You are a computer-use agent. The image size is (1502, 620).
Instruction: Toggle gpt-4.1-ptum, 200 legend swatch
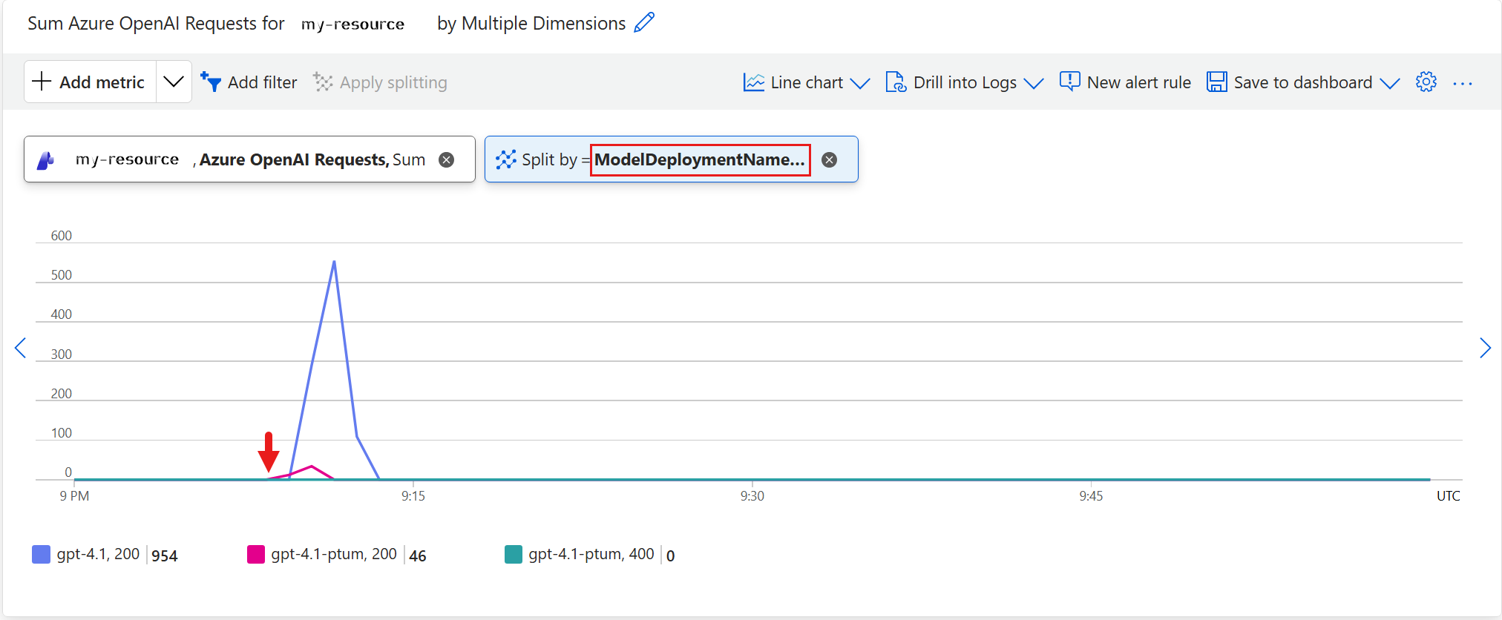[x=255, y=554]
